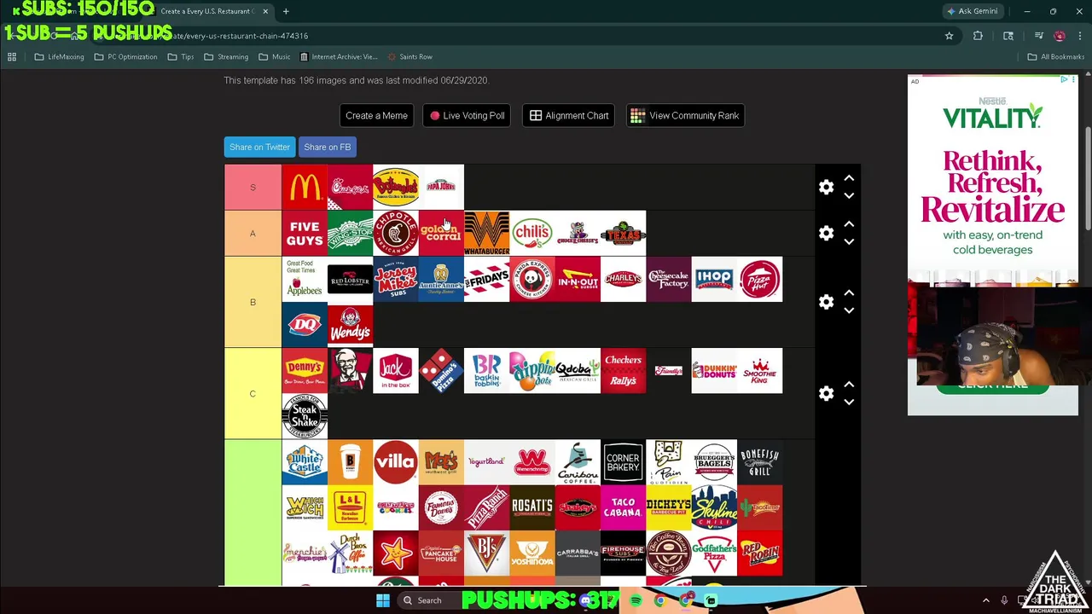This screenshot has width=1092, height=614.
Task: Pick the Five Guys logo
Action: click(305, 233)
